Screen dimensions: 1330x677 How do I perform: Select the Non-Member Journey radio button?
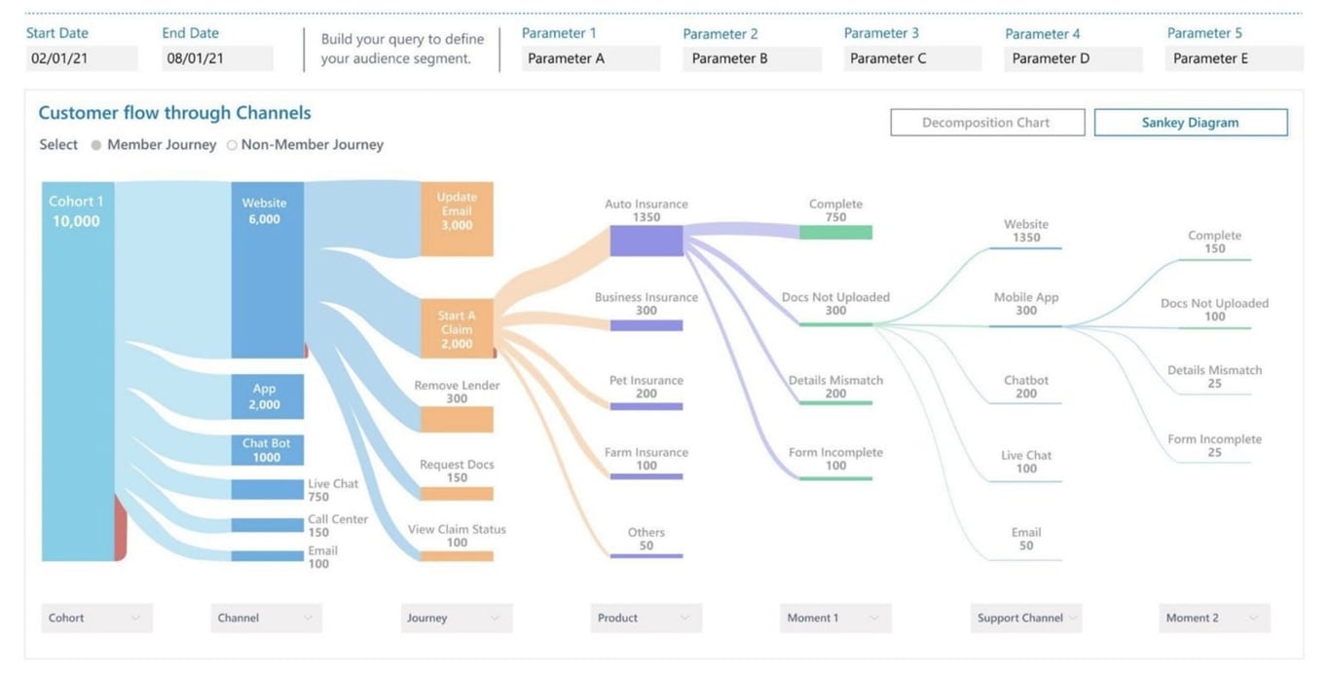pyautogui.click(x=233, y=144)
